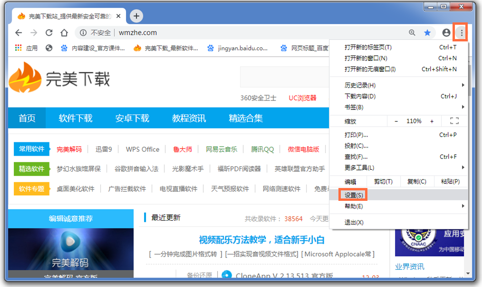Open the user profile avatar icon
Screen dimensions: 482x287
click(446, 33)
